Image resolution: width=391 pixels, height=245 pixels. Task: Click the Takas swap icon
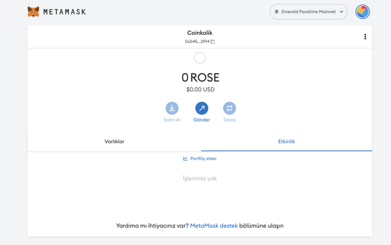tap(229, 108)
